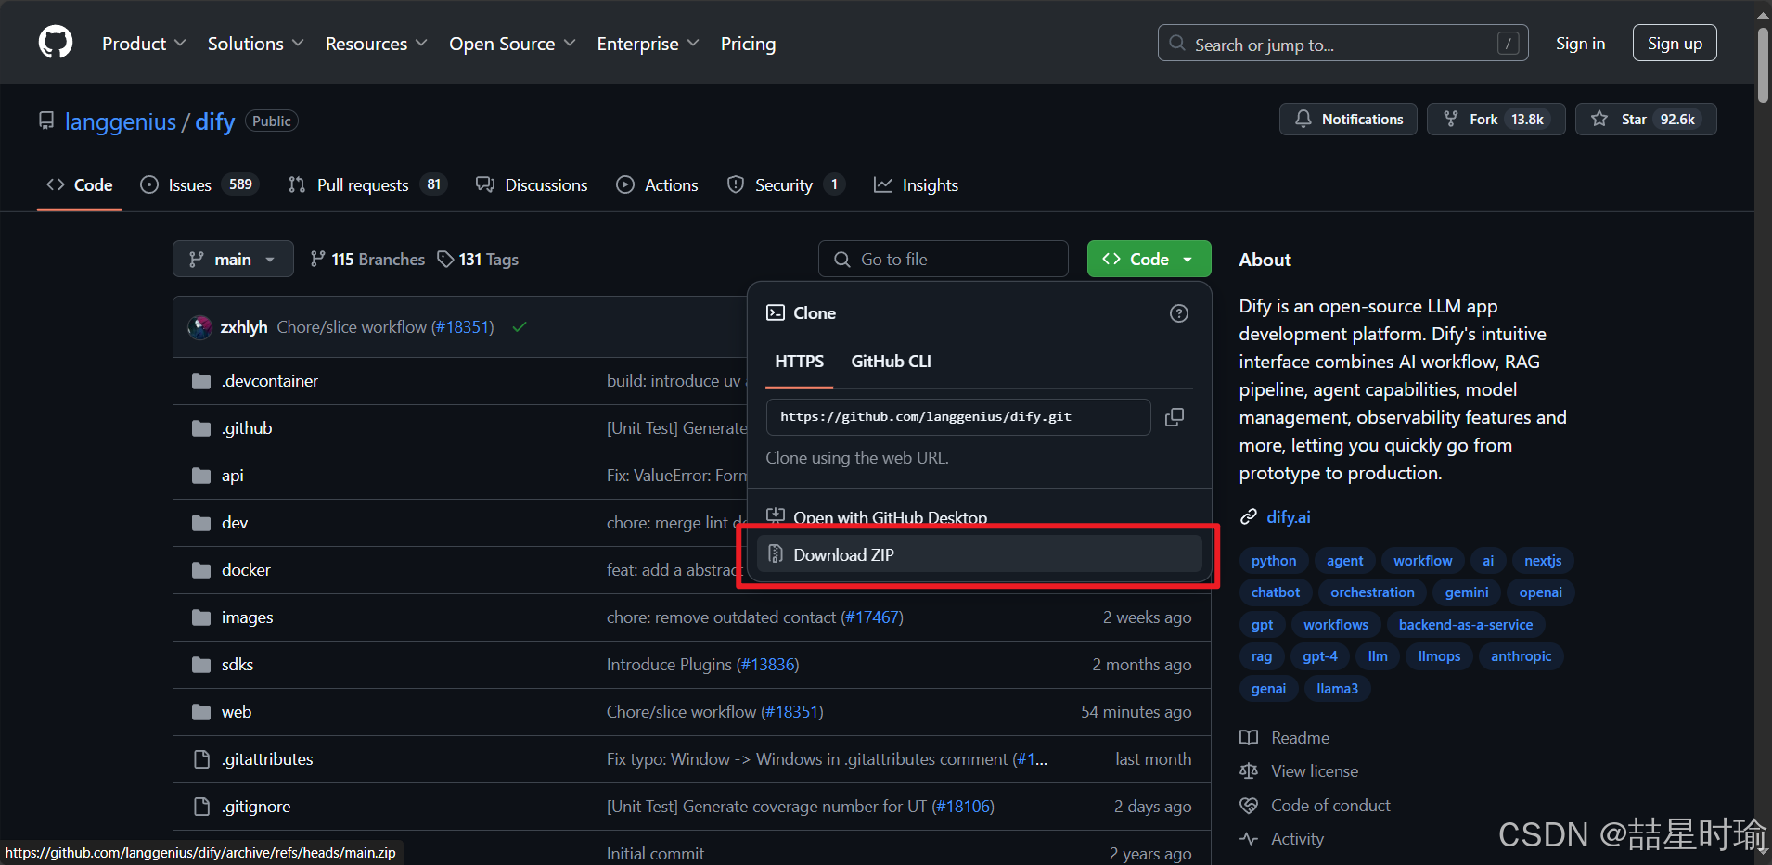Open the web folder

237,712
